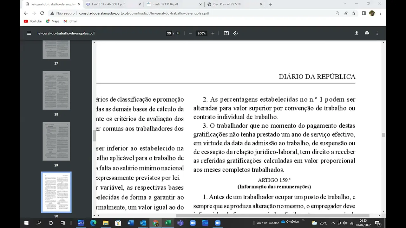The width and height of the screenshot is (406, 228).
Task: Click the zoom out minus icon
Action: click(x=190, y=33)
